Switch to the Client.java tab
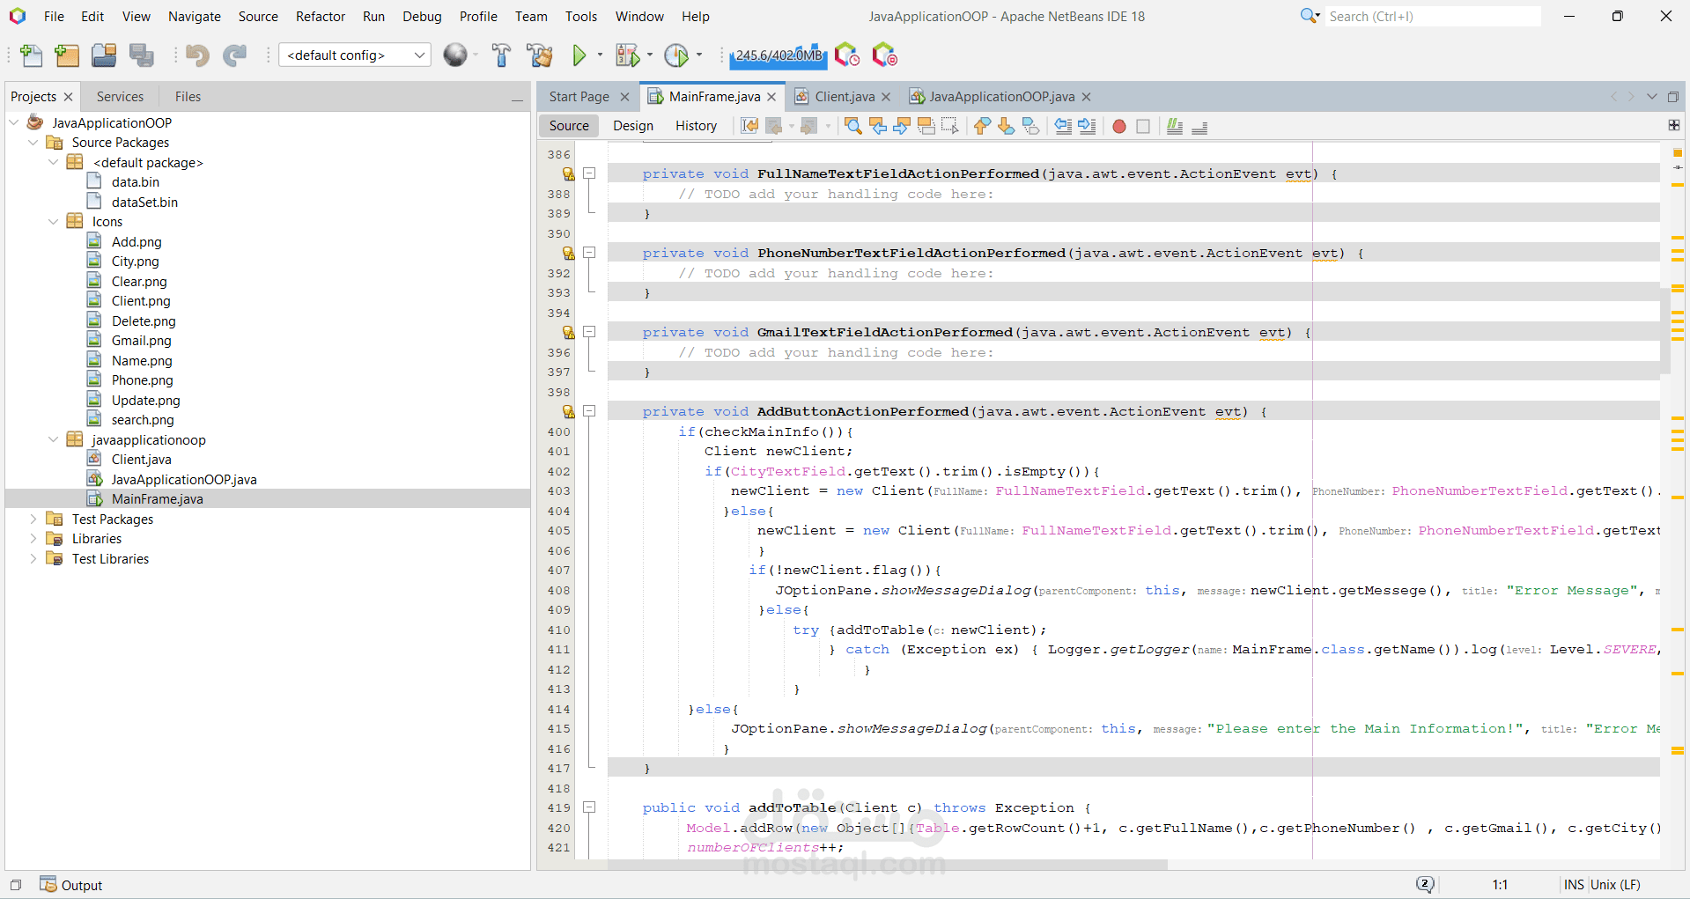This screenshot has width=1690, height=899. pos(843,97)
